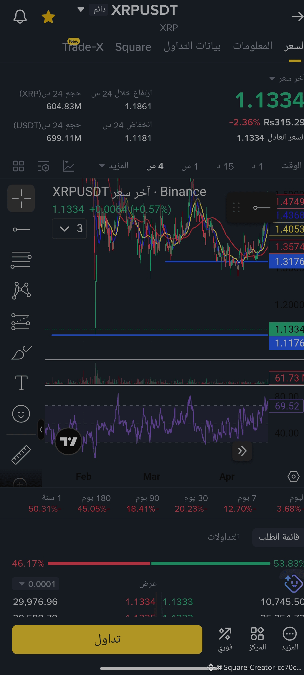
Task: Select the قائمة الطلب order book tab
Action: [x=279, y=537]
